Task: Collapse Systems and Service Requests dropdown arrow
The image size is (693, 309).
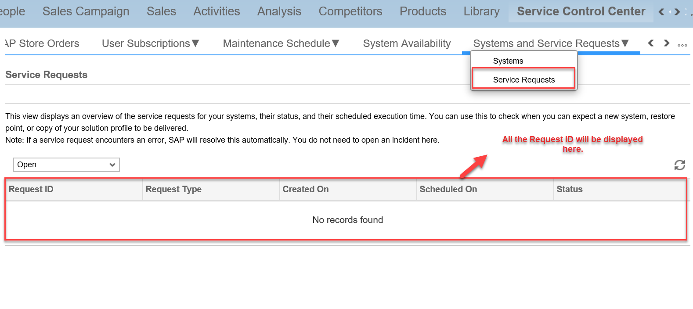Action: pyautogui.click(x=625, y=43)
